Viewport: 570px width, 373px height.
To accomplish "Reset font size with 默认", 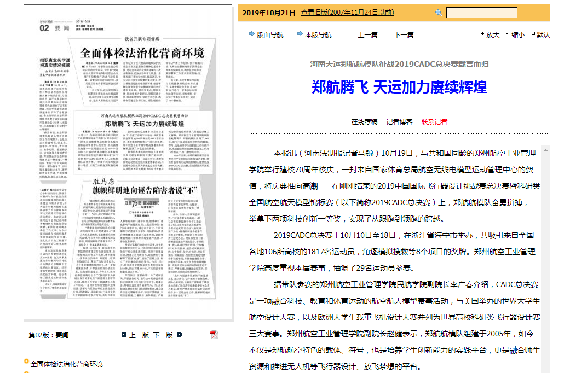I will [x=543, y=34].
